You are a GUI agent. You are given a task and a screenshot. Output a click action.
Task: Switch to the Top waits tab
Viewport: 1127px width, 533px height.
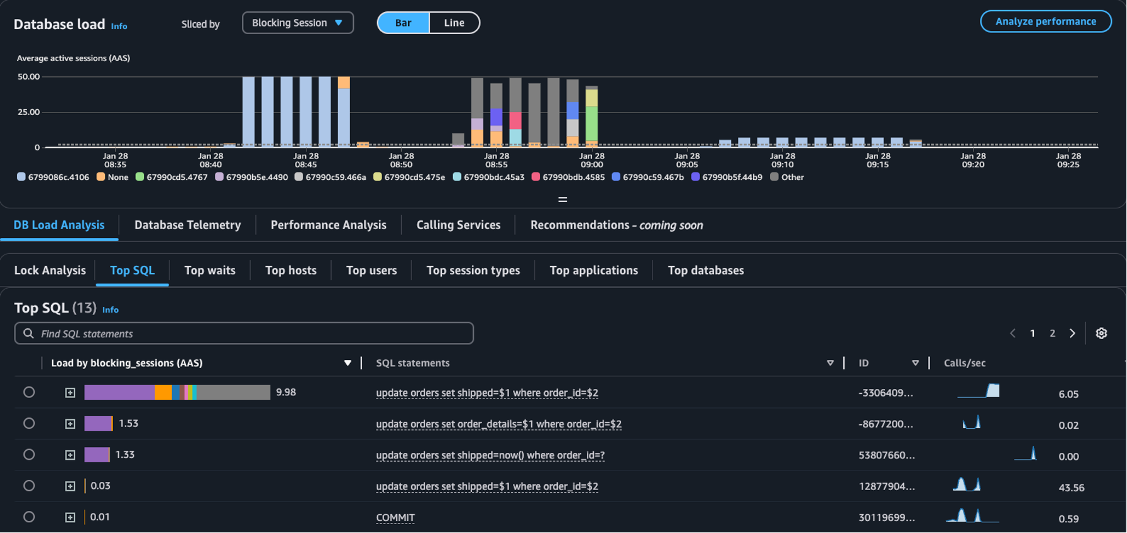(210, 270)
